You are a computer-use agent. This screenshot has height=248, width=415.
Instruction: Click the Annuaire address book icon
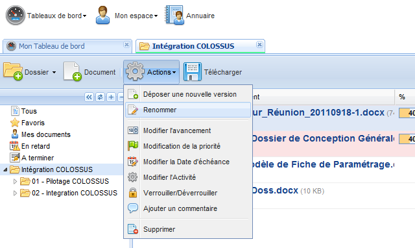point(174,15)
